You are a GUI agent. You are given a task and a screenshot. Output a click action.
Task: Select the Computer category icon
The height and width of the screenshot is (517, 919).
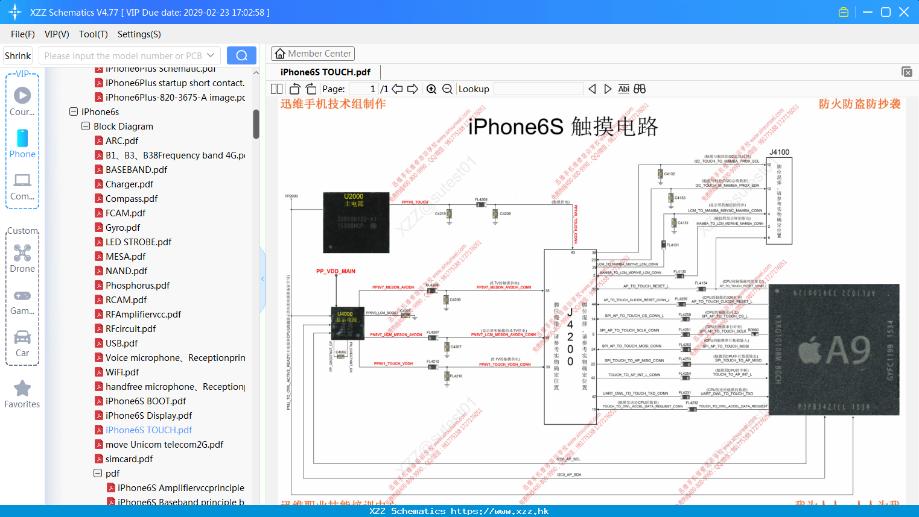click(x=22, y=186)
